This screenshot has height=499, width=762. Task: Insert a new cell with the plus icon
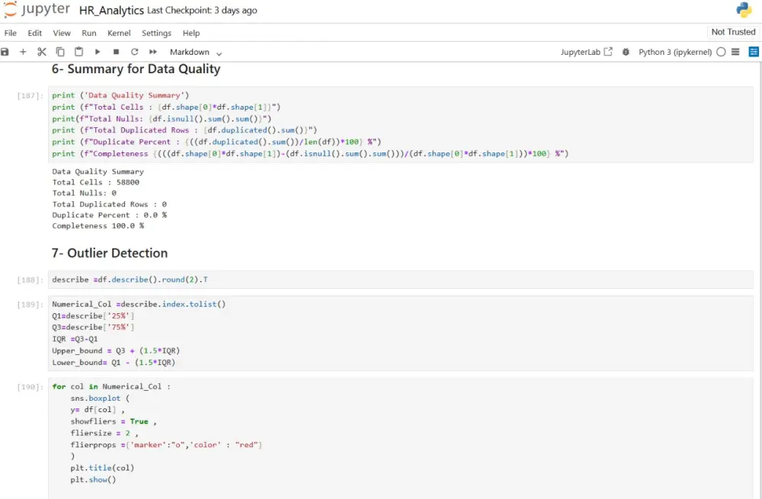point(23,52)
